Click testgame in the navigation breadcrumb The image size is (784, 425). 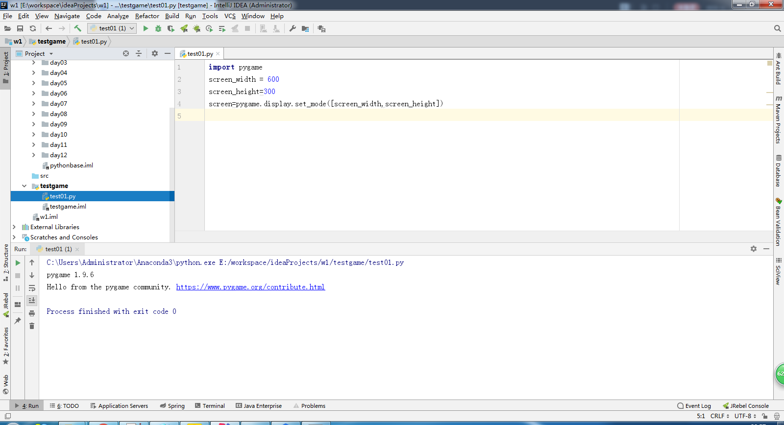[47, 42]
